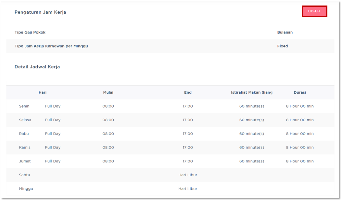Select the 'Detail Jadwal Kerja' heading

click(x=37, y=67)
